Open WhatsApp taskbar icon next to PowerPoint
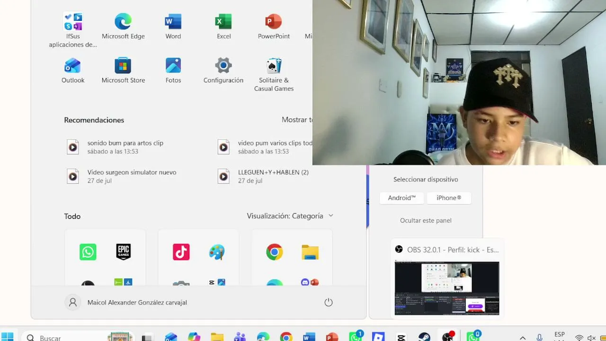The height and width of the screenshot is (341, 606). click(x=356, y=337)
